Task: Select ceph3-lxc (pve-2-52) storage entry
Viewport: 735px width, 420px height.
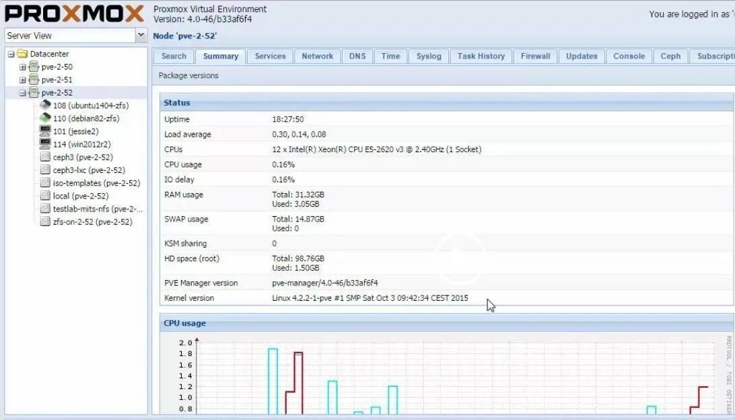Action: (x=89, y=170)
